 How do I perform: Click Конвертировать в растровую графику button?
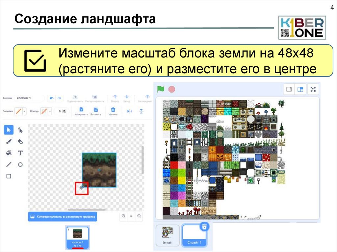coord(63,217)
